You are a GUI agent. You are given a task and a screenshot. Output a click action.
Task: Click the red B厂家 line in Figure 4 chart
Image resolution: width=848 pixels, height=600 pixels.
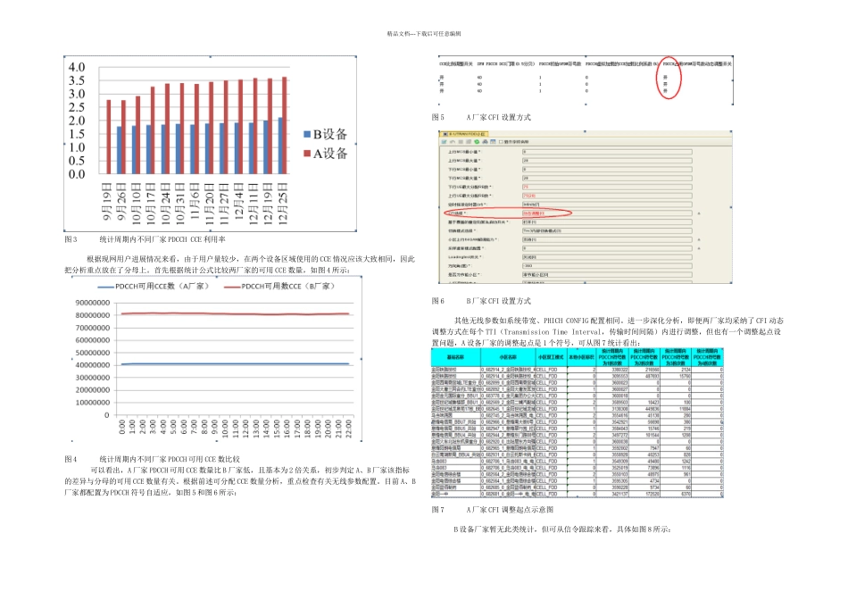(235, 313)
